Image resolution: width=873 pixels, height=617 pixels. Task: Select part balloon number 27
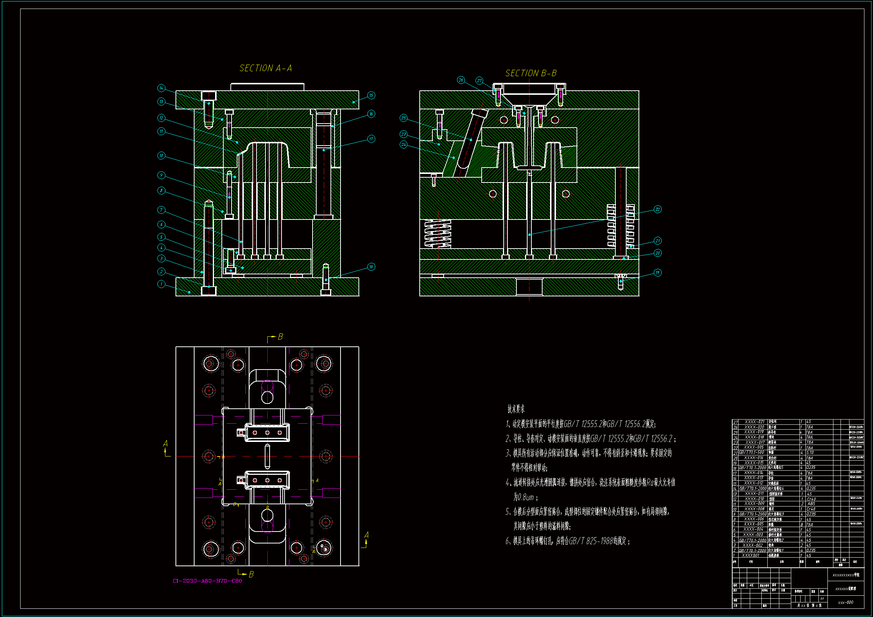coord(479,81)
